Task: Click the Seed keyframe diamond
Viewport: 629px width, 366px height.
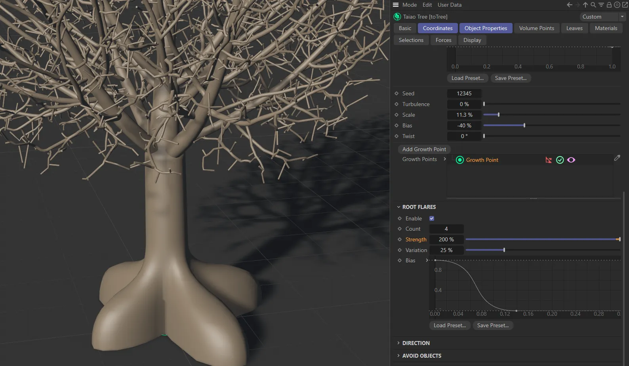Action: coord(396,93)
